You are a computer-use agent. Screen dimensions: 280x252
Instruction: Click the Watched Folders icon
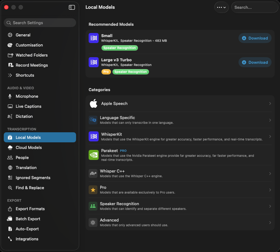[x=10, y=55]
